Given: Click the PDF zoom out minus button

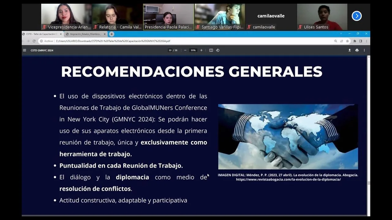Looking at the screenshot, I should click(x=185, y=50).
